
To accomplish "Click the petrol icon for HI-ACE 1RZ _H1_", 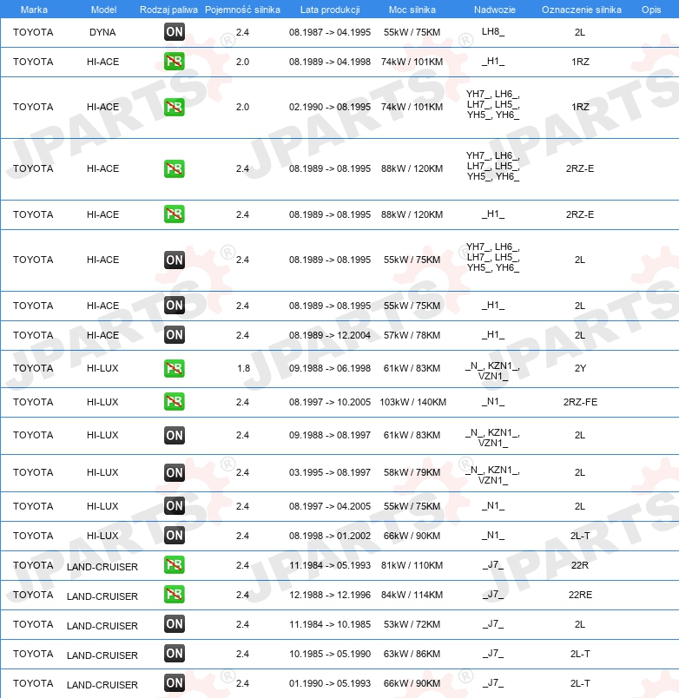I will tap(174, 62).
